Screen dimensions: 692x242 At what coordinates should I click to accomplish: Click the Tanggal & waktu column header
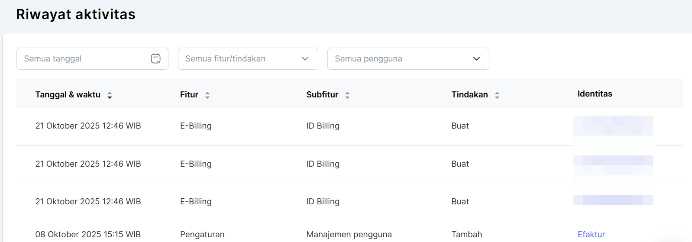point(68,95)
